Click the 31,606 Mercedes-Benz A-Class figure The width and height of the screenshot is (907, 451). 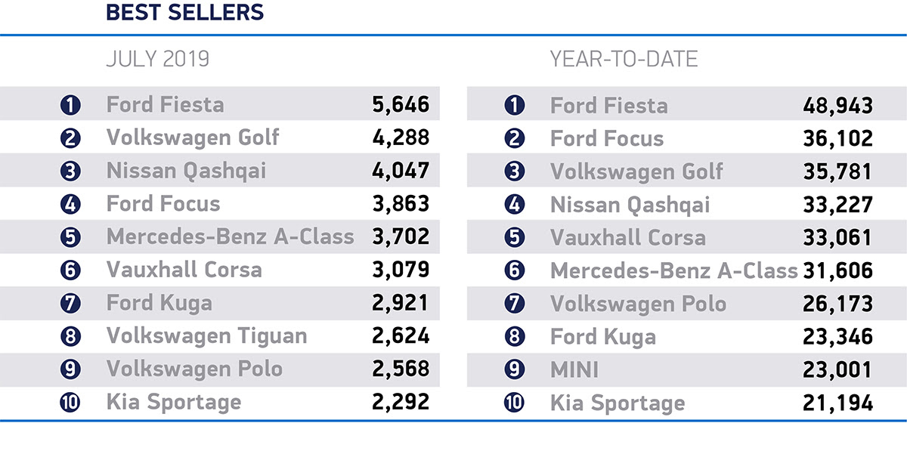pos(837,270)
